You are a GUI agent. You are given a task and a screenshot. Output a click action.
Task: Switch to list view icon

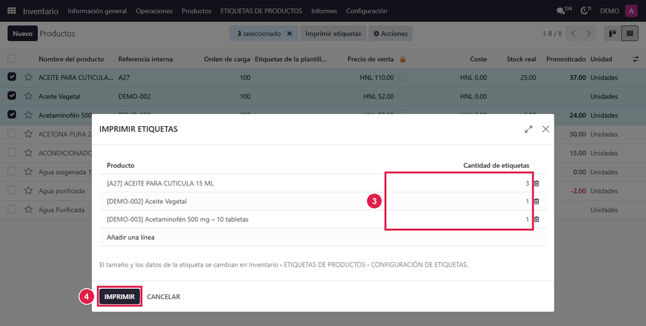pyautogui.click(x=630, y=34)
